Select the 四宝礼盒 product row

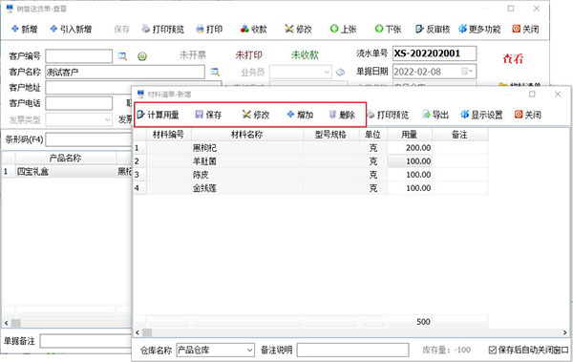click(x=67, y=171)
